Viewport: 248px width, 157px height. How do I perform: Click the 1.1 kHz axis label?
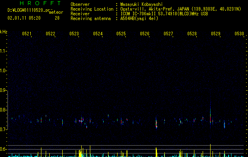3,51
